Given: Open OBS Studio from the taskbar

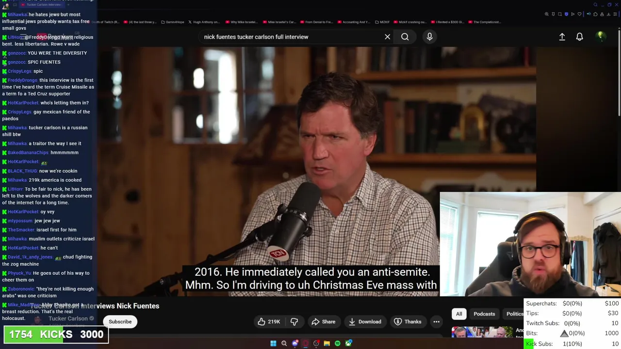Looking at the screenshot, I should coord(316,343).
